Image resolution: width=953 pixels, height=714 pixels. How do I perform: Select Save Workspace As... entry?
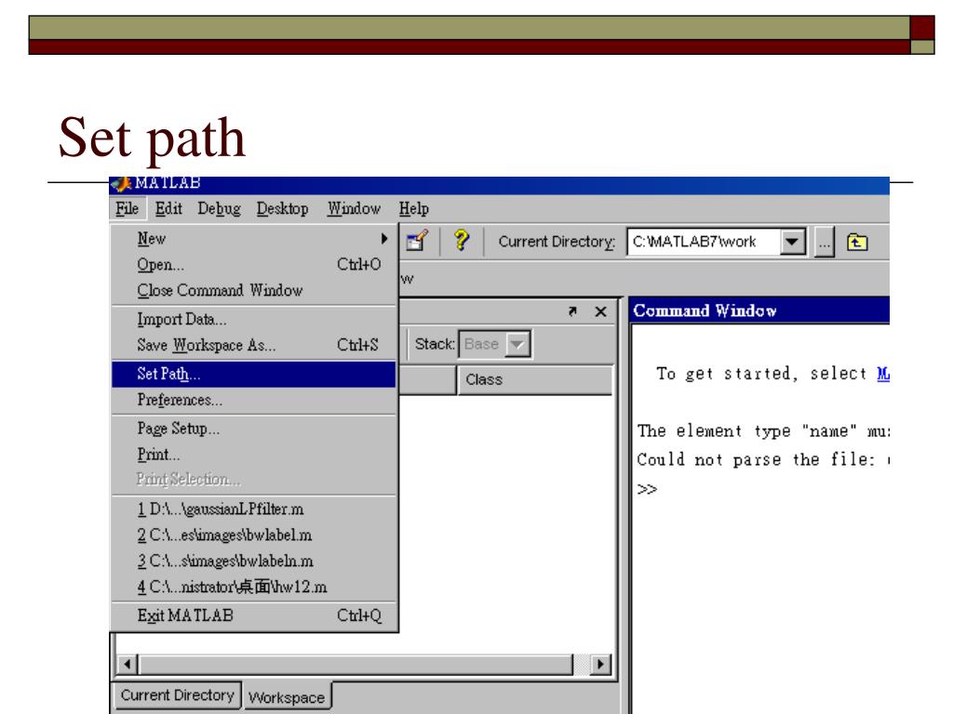click(x=255, y=345)
